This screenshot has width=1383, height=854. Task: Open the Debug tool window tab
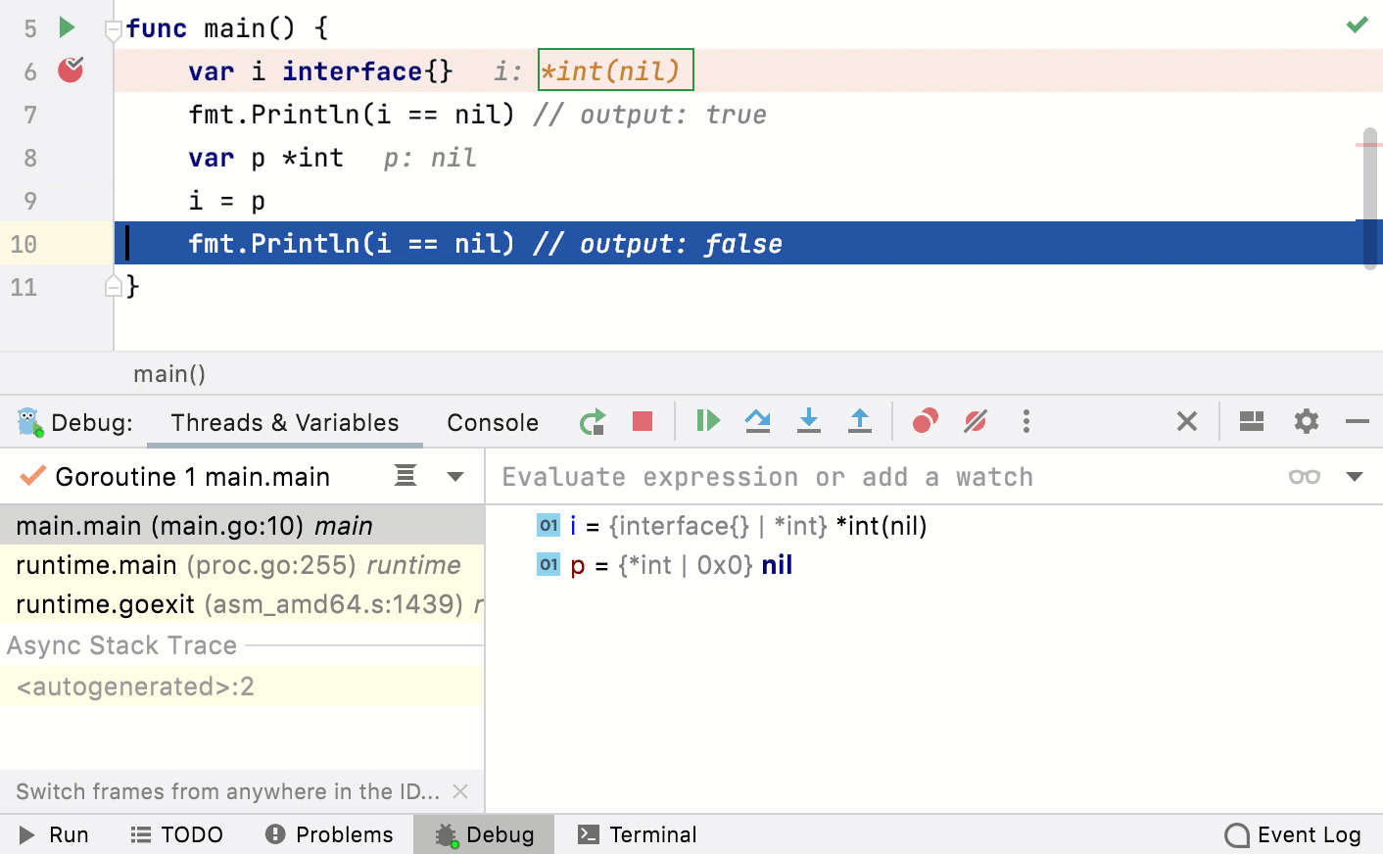pos(485,834)
